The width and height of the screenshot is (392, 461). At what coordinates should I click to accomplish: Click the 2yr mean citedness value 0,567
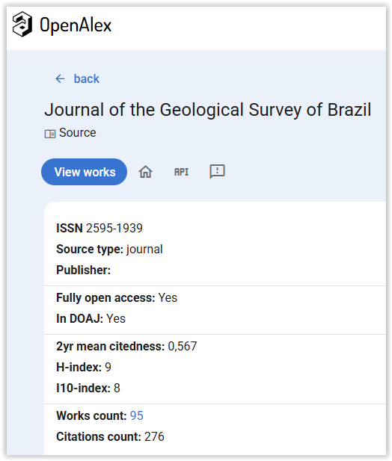click(183, 347)
